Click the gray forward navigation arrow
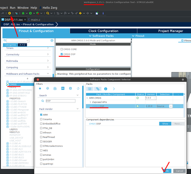 pyautogui.click(x=87, y=13)
